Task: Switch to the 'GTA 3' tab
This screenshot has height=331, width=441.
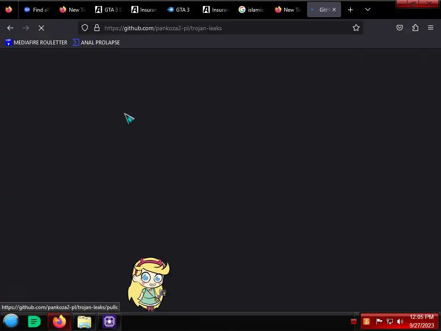Action: pyautogui.click(x=180, y=10)
